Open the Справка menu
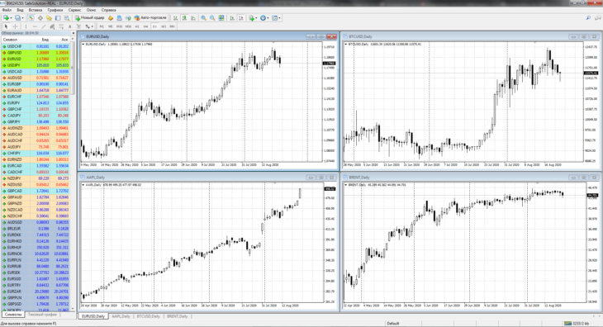This screenshot has height=327, width=603. [109, 10]
